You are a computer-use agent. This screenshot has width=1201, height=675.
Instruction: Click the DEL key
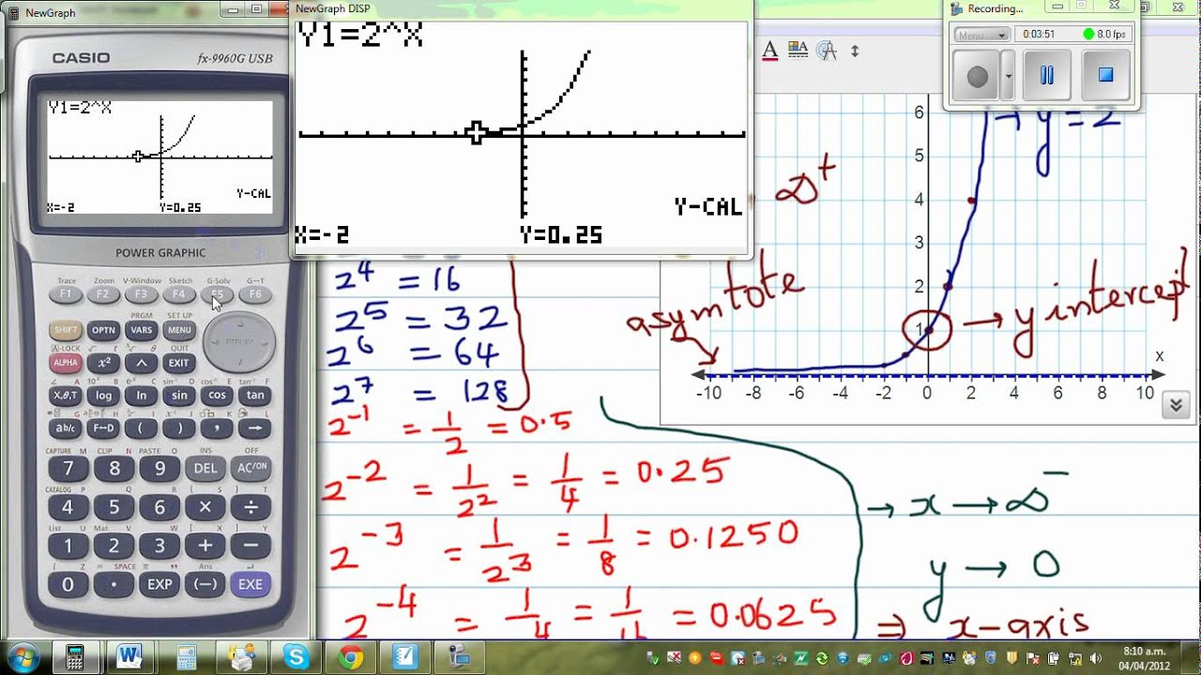pyautogui.click(x=205, y=468)
